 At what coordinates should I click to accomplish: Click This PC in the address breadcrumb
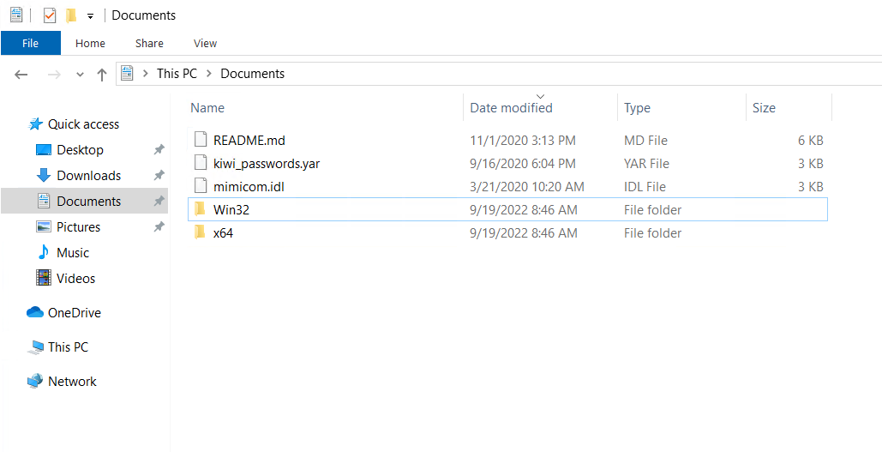pos(177,74)
